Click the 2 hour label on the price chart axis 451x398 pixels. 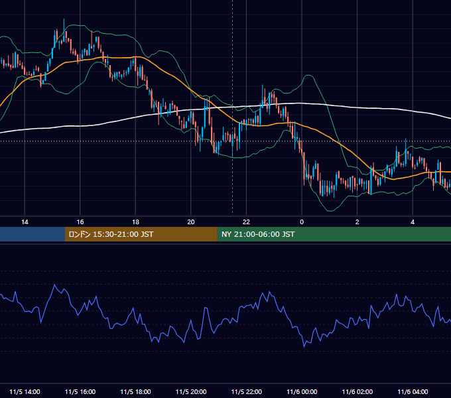pos(357,222)
